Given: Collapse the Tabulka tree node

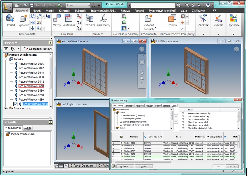Looking at the screenshot, I should tap(6, 59).
